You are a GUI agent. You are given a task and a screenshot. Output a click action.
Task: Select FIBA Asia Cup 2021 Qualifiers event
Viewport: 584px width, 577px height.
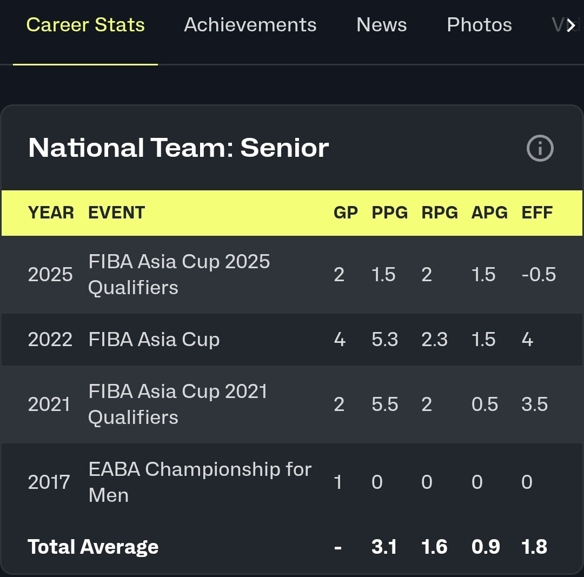(x=178, y=404)
